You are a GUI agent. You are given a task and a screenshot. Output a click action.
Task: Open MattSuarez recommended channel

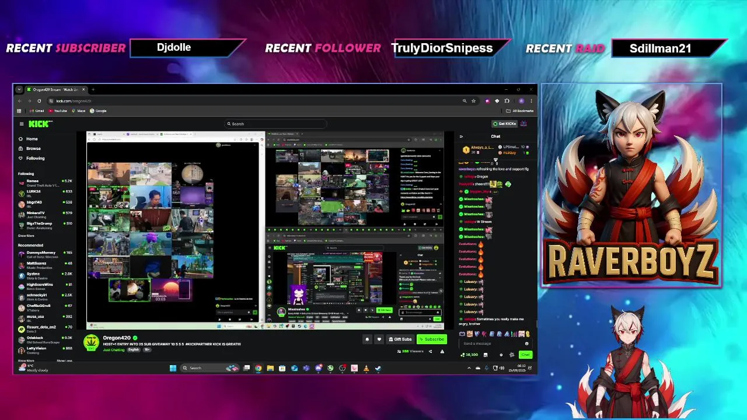pyautogui.click(x=46, y=265)
